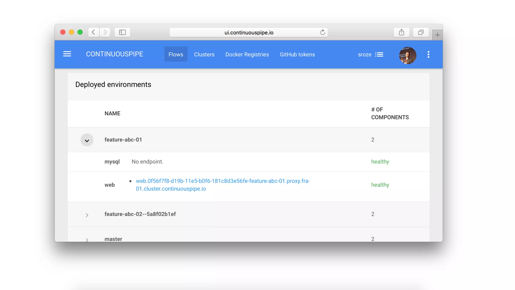The height and width of the screenshot is (290, 515).
Task: Open the Docker Registries tab
Action: (x=247, y=54)
